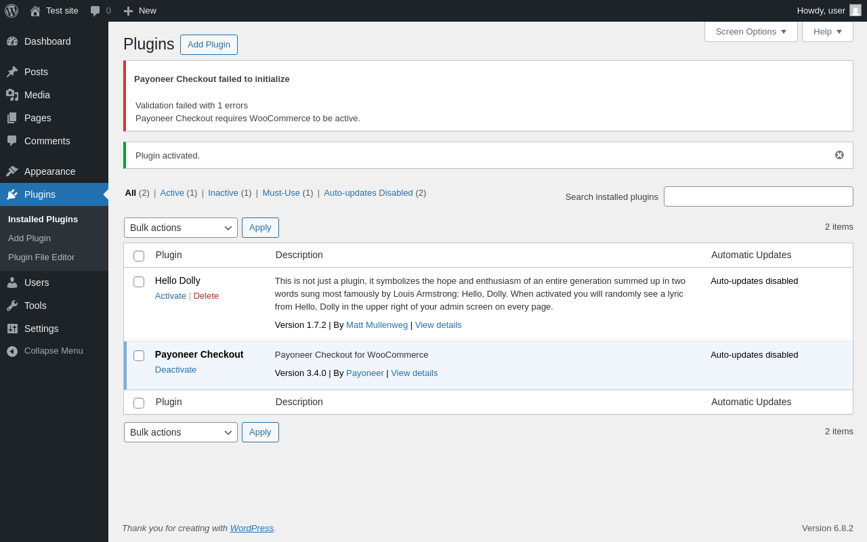This screenshot has width=867, height=542.
Task: Click the Settings sliders icon
Action: click(x=12, y=329)
